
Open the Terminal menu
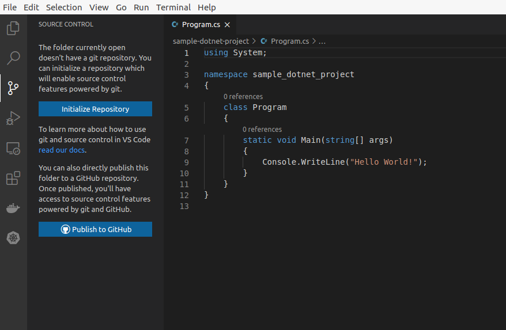pyautogui.click(x=173, y=7)
